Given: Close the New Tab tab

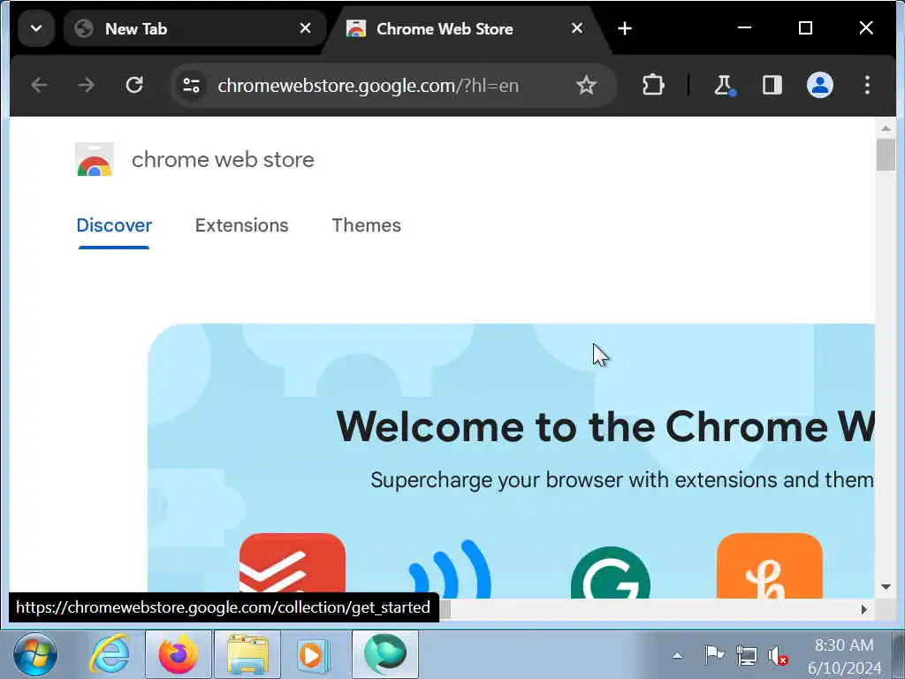Looking at the screenshot, I should click(305, 28).
